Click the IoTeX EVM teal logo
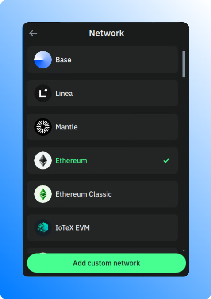Image resolution: width=211 pixels, height=299 pixels. pos(43,227)
